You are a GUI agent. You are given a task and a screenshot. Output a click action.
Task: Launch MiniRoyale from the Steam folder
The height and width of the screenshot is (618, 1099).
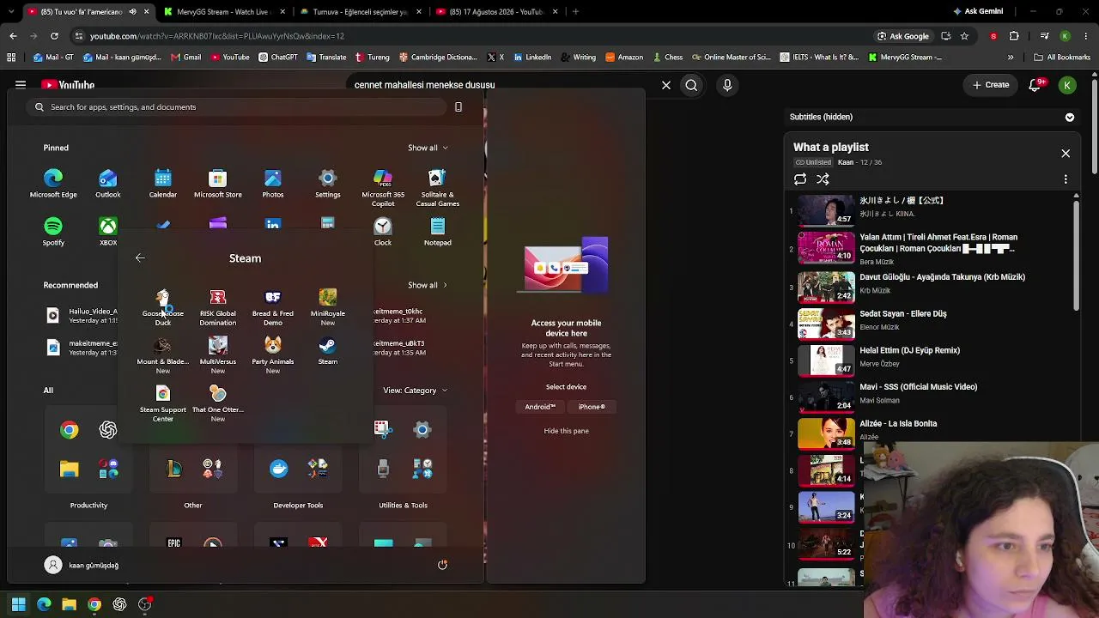tap(327, 306)
